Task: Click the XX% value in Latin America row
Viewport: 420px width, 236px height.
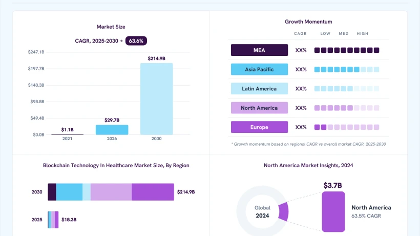Action: pyautogui.click(x=301, y=89)
